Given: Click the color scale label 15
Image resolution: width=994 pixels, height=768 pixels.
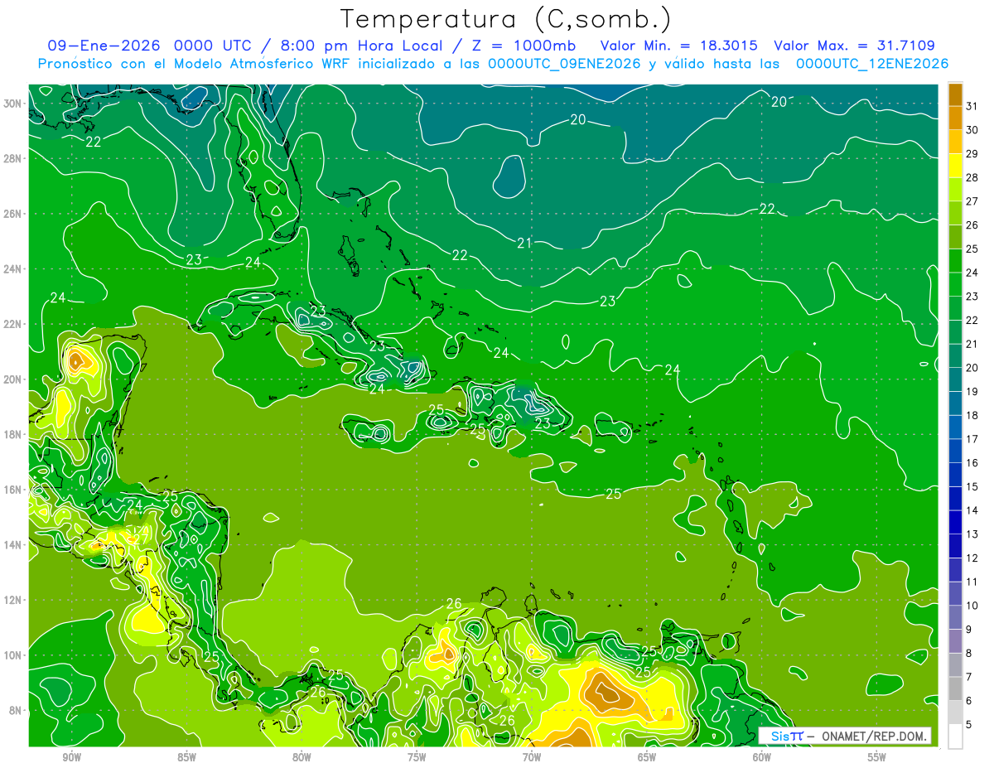Looking at the screenshot, I should (972, 486).
